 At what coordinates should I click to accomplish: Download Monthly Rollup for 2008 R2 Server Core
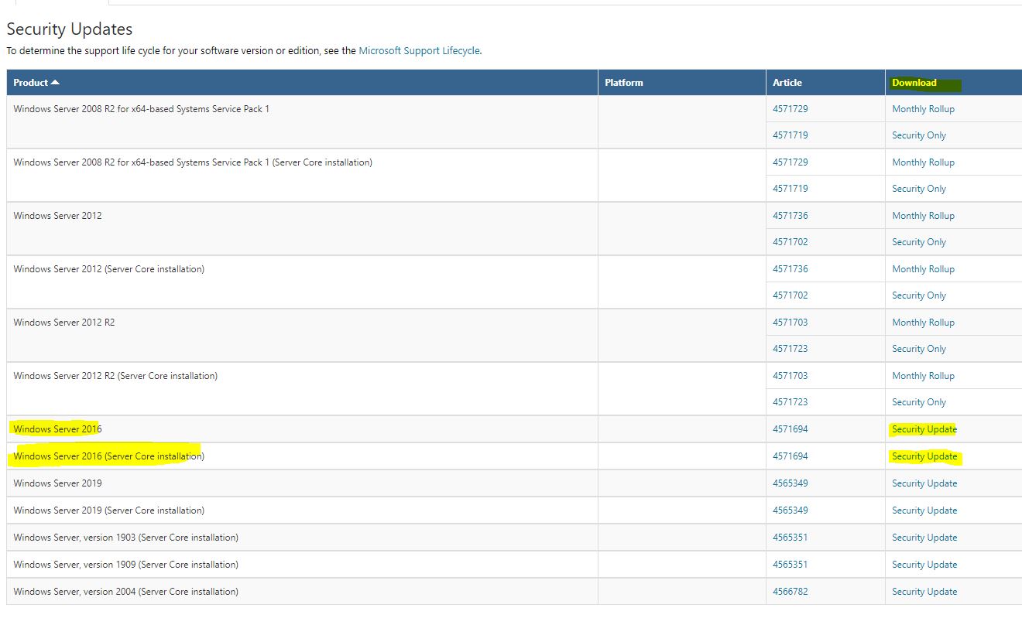pos(923,162)
